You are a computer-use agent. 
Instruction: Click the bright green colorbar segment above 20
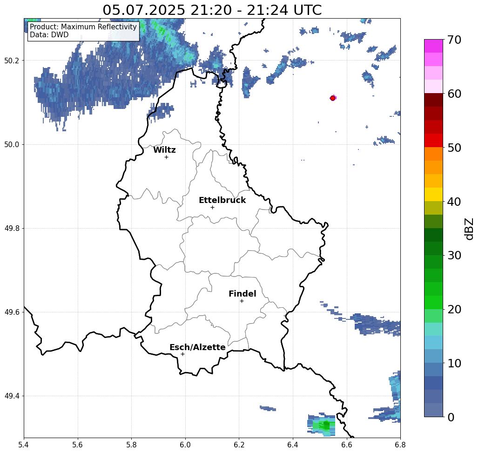[433, 302]
